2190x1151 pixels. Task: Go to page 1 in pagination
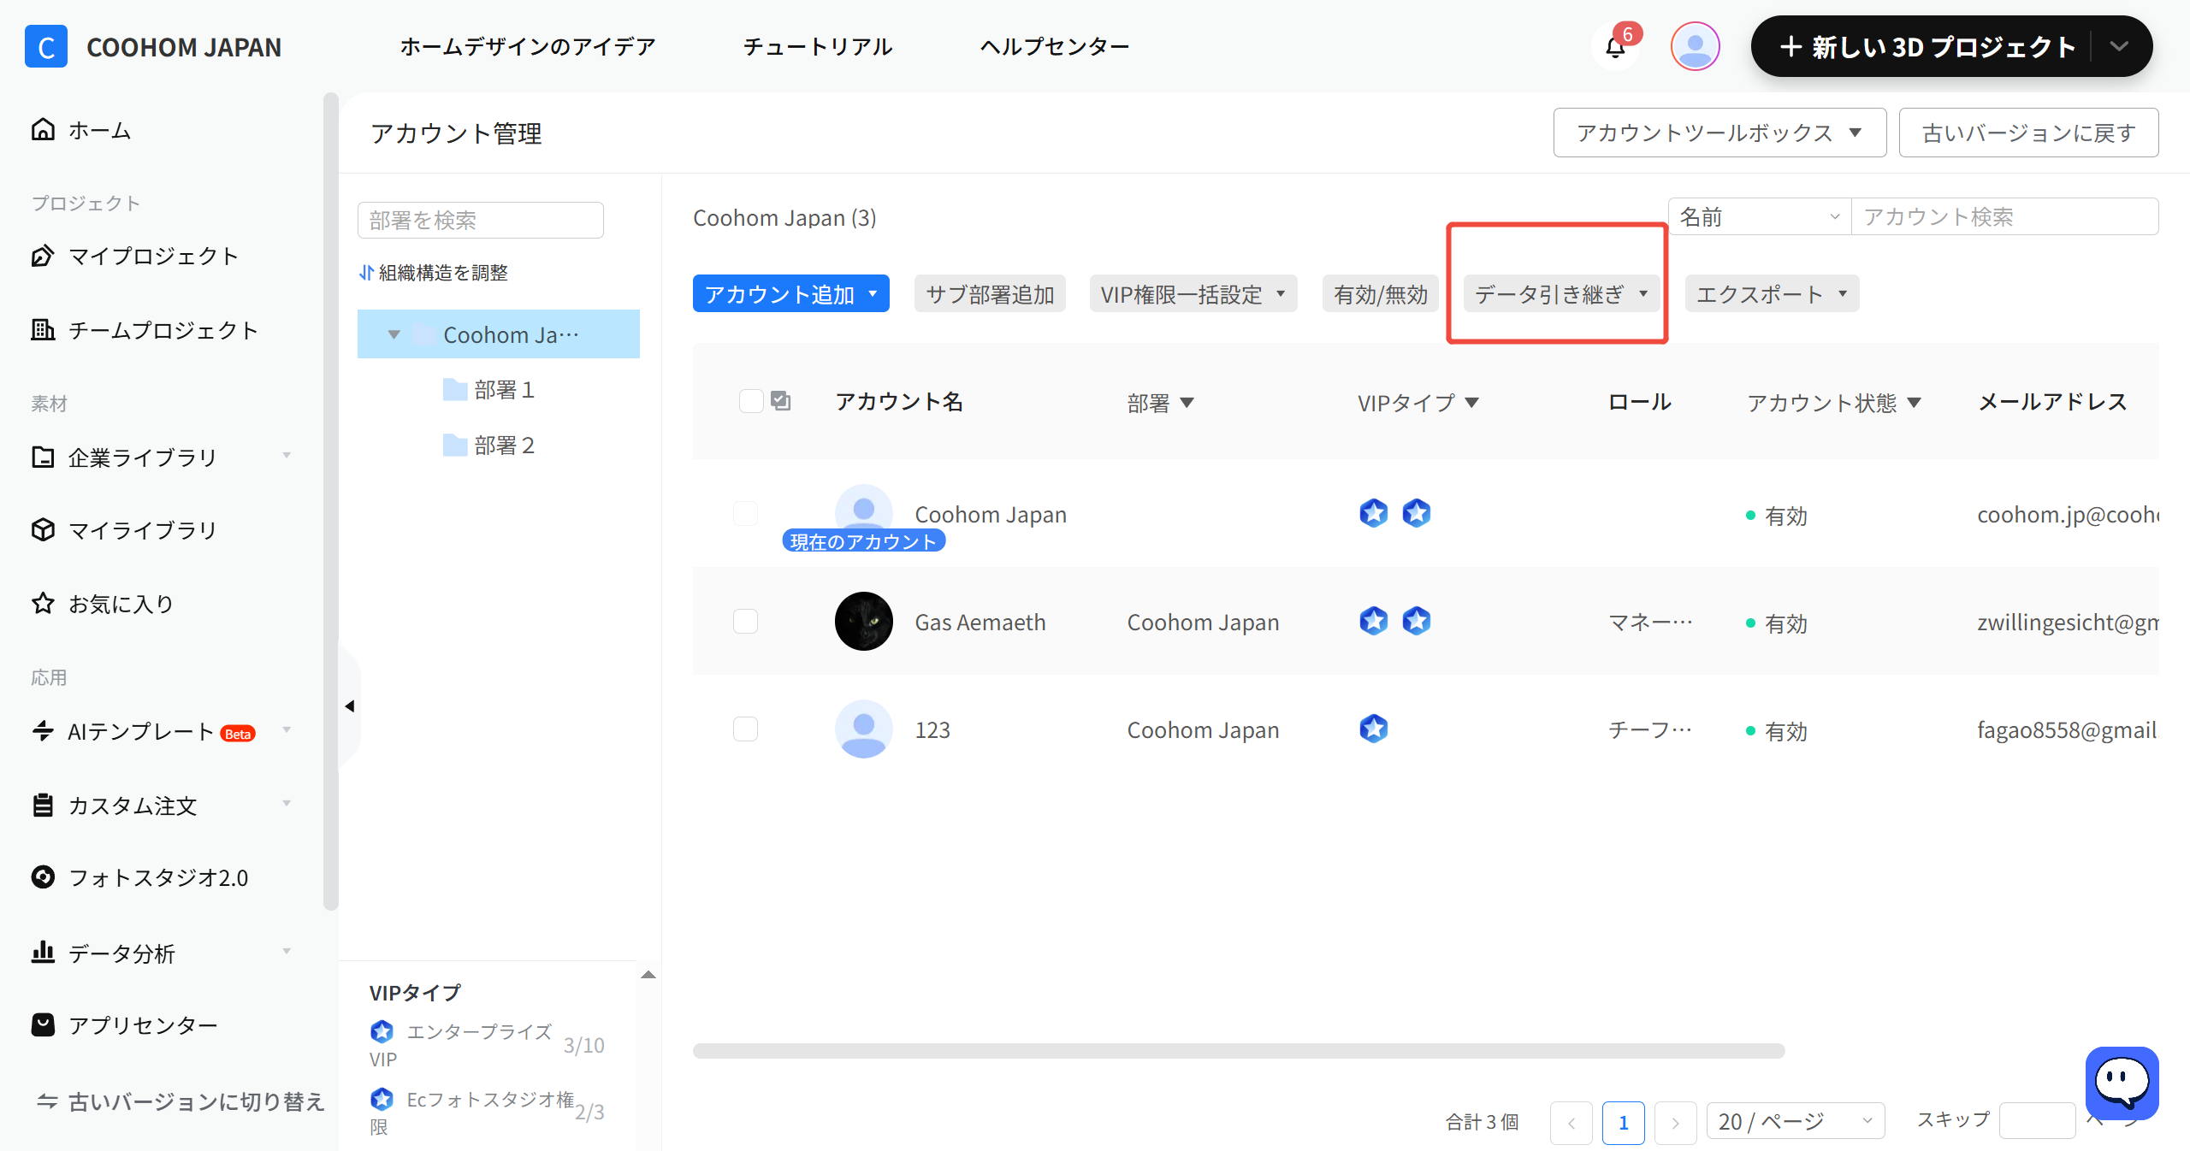1623,1122
